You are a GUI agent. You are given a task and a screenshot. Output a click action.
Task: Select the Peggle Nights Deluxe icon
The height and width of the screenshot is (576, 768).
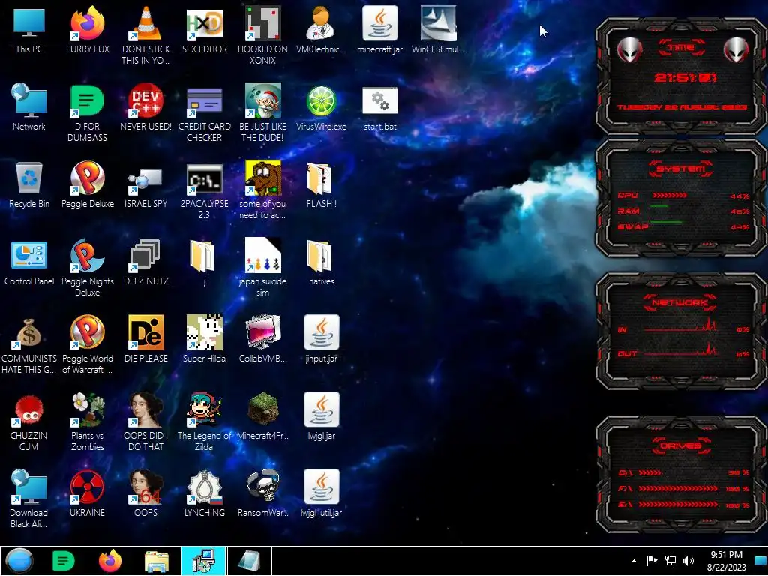(87, 267)
